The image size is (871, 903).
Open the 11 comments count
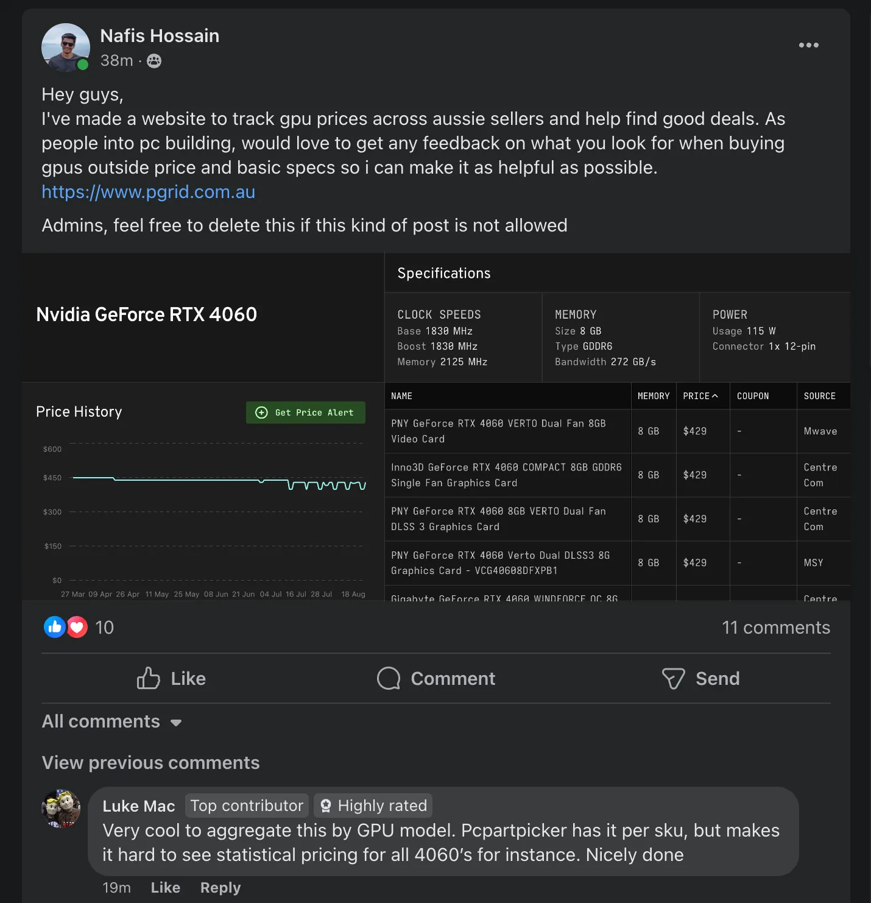775,628
